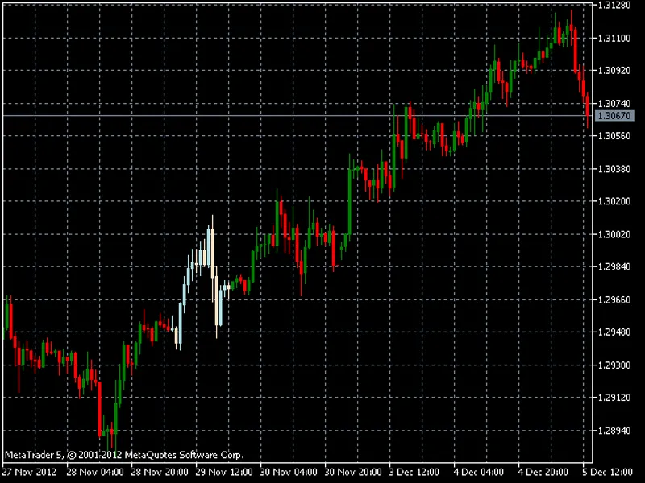This screenshot has width=645, height=483.
Task: Click the 1.29660 price scale label
Action: pyautogui.click(x=614, y=299)
